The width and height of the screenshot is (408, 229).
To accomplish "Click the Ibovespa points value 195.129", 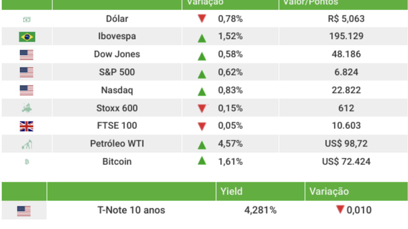I will click(x=346, y=36).
